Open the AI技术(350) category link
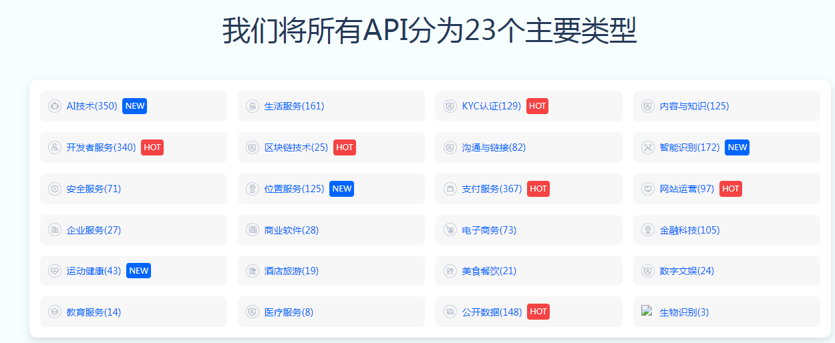Screen dimensions: 835x343 coord(92,106)
